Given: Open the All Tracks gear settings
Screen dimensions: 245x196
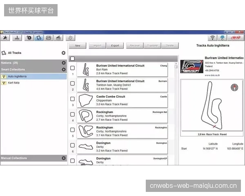Looking at the screenshot, I should 63,53.
